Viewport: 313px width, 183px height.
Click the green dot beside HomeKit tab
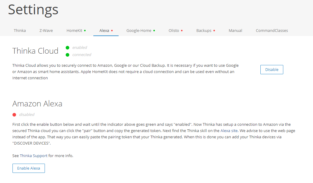85,30
